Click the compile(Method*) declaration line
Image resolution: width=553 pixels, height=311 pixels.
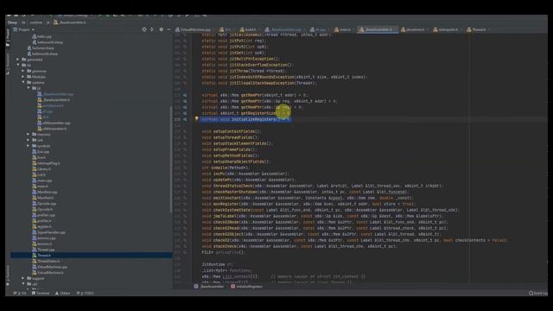pos(226,168)
